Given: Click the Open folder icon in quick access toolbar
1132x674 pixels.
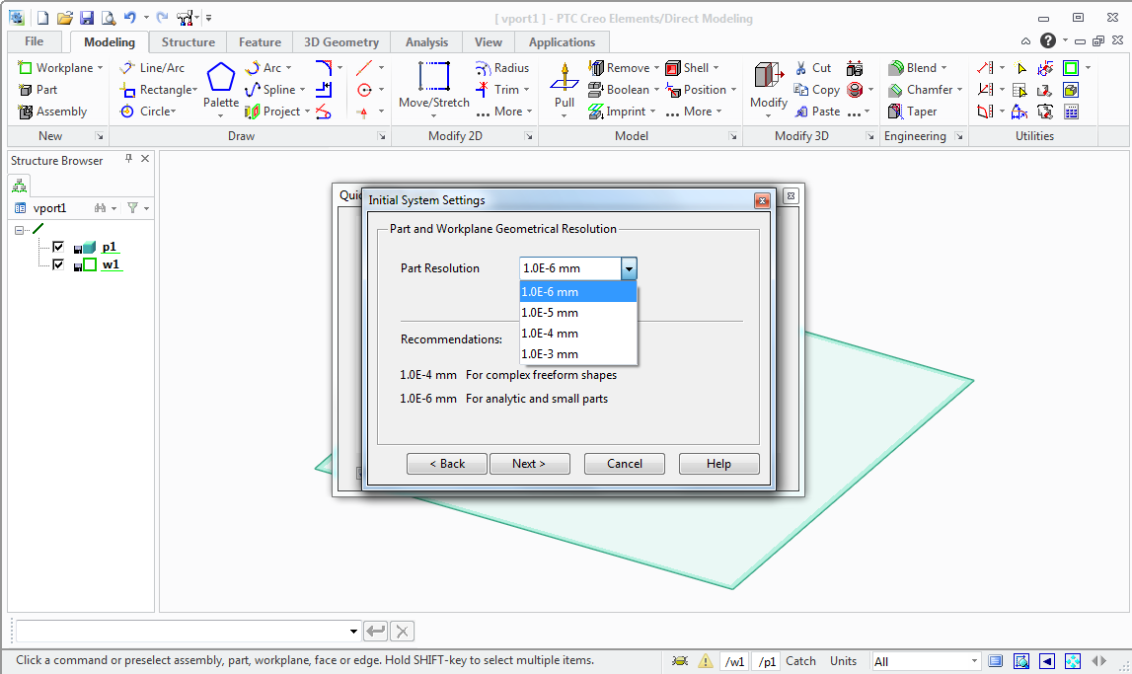Looking at the screenshot, I should click(65, 18).
